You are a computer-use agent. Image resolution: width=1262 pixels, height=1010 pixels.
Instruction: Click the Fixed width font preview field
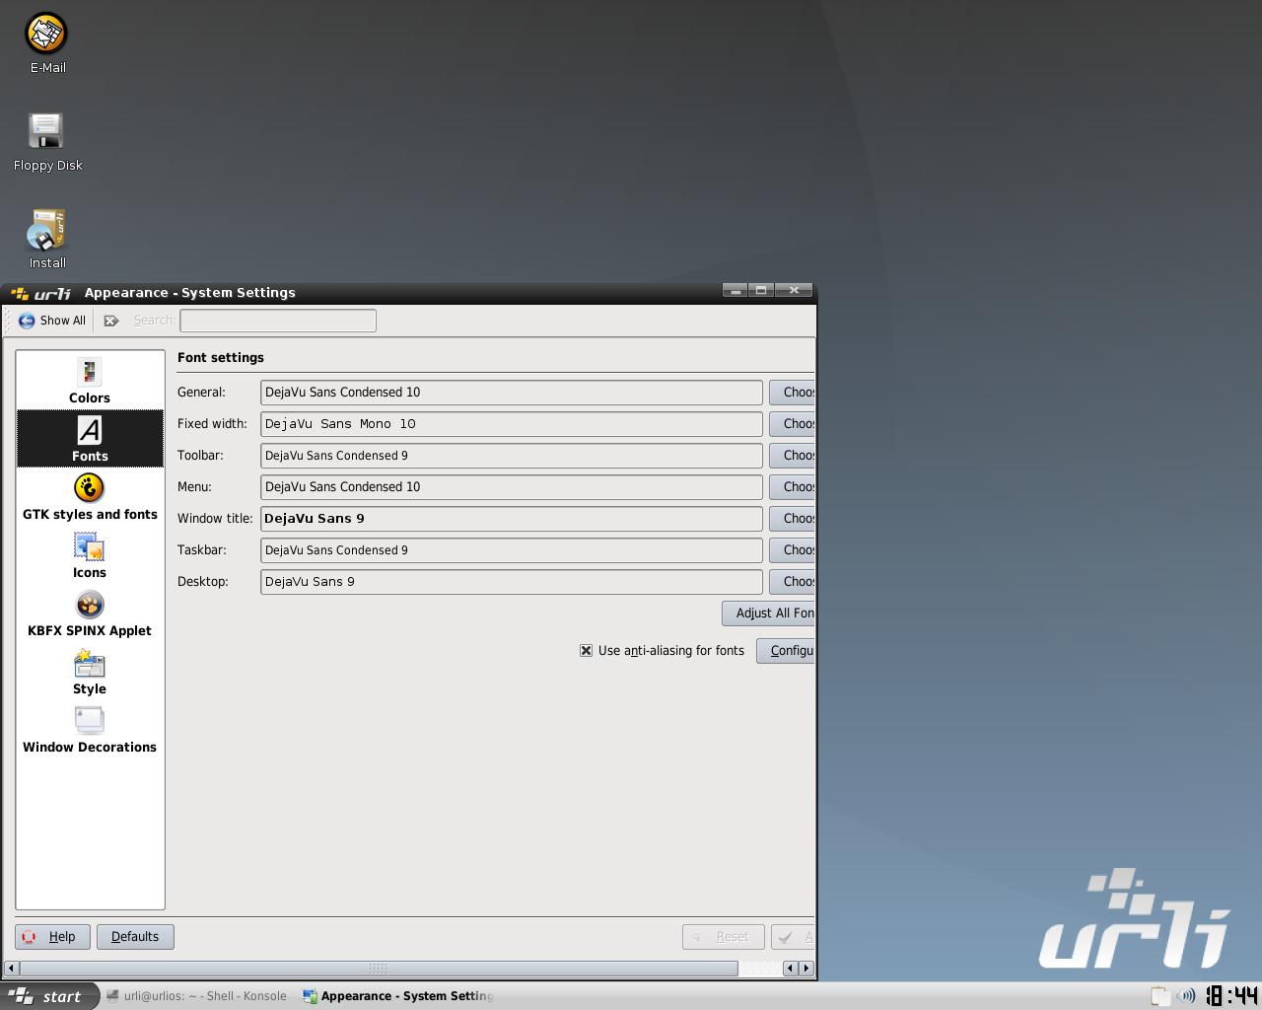coord(512,424)
